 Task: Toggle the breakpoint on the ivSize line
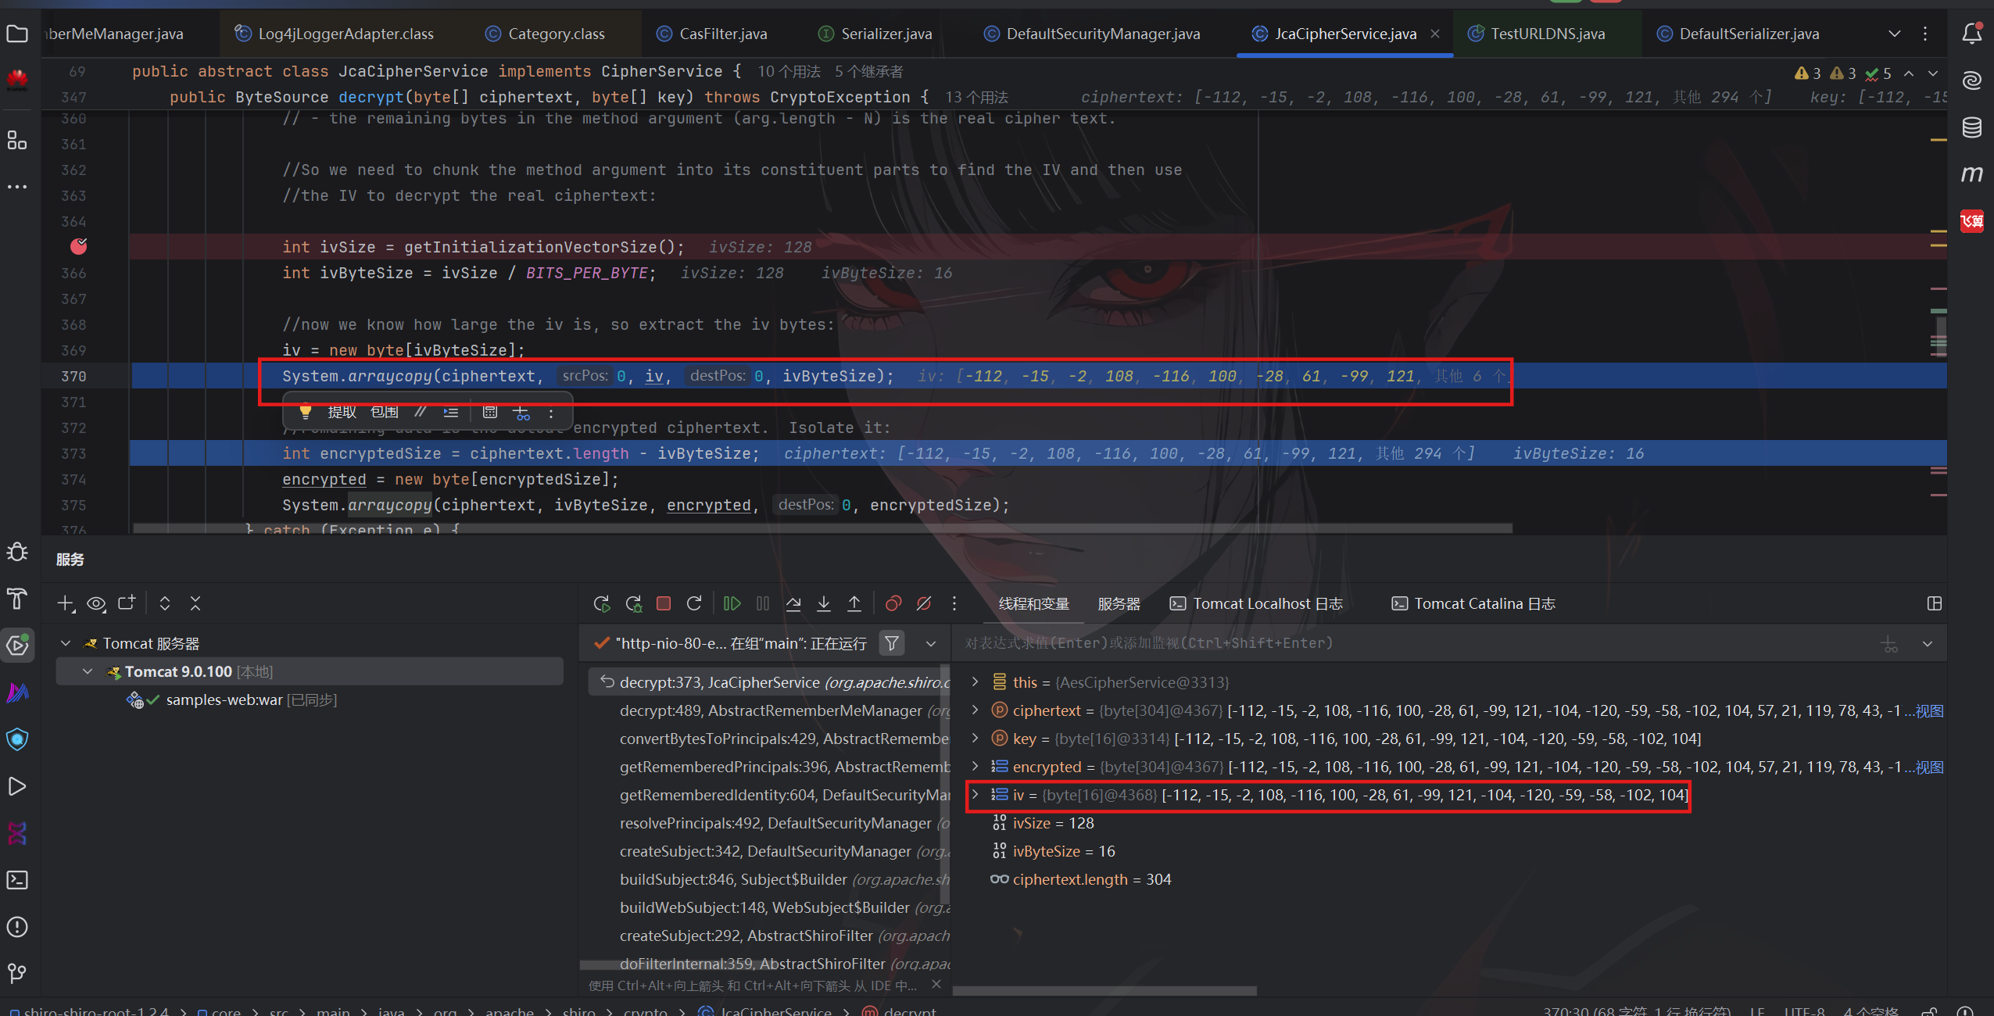click(x=78, y=247)
